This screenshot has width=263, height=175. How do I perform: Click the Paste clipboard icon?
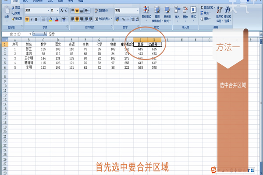(x=7, y=10)
